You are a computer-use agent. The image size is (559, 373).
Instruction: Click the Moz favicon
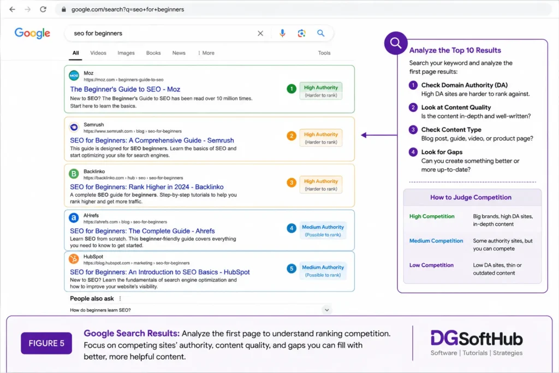click(x=74, y=75)
